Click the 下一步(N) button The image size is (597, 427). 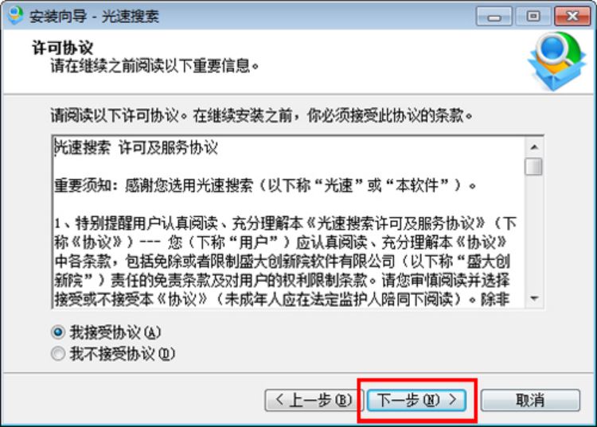(417, 400)
